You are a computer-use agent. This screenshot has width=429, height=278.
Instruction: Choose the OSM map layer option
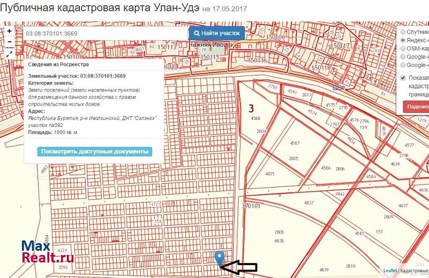(x=403, y=48)
